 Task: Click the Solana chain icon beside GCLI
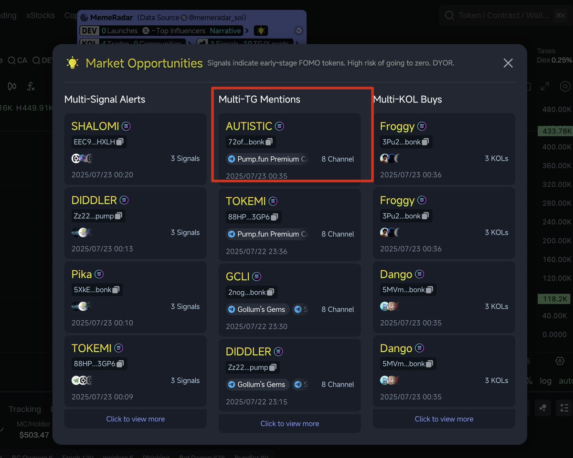(x=257, y=276)
